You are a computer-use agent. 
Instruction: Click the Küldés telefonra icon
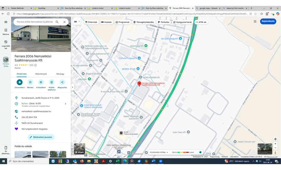52,82
